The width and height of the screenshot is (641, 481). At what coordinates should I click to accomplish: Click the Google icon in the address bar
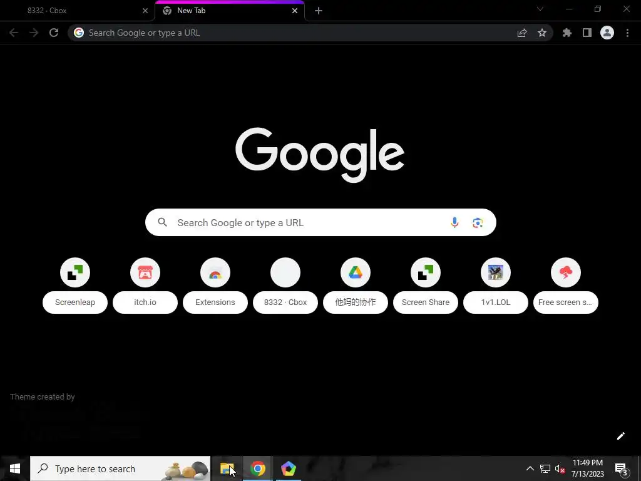pyautogui.click(x=79, y=33)
